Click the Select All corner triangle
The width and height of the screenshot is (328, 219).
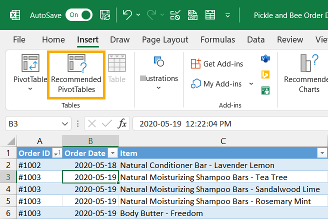(x=11, y=141)
